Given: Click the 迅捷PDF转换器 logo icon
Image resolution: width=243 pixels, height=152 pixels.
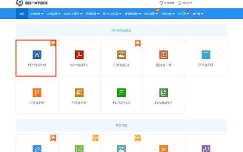Looking at the screenshot, I should [x=20, y=3].
